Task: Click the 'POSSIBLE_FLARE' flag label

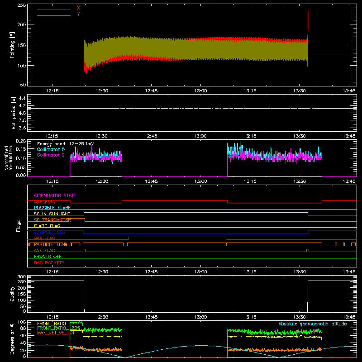Action: click(x=52, y=208)
